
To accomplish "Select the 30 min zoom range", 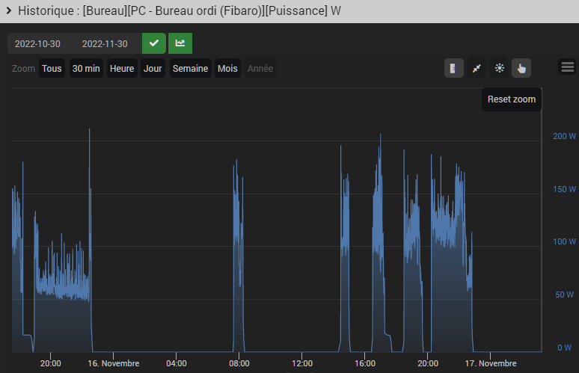I will (x=86, y=68).
